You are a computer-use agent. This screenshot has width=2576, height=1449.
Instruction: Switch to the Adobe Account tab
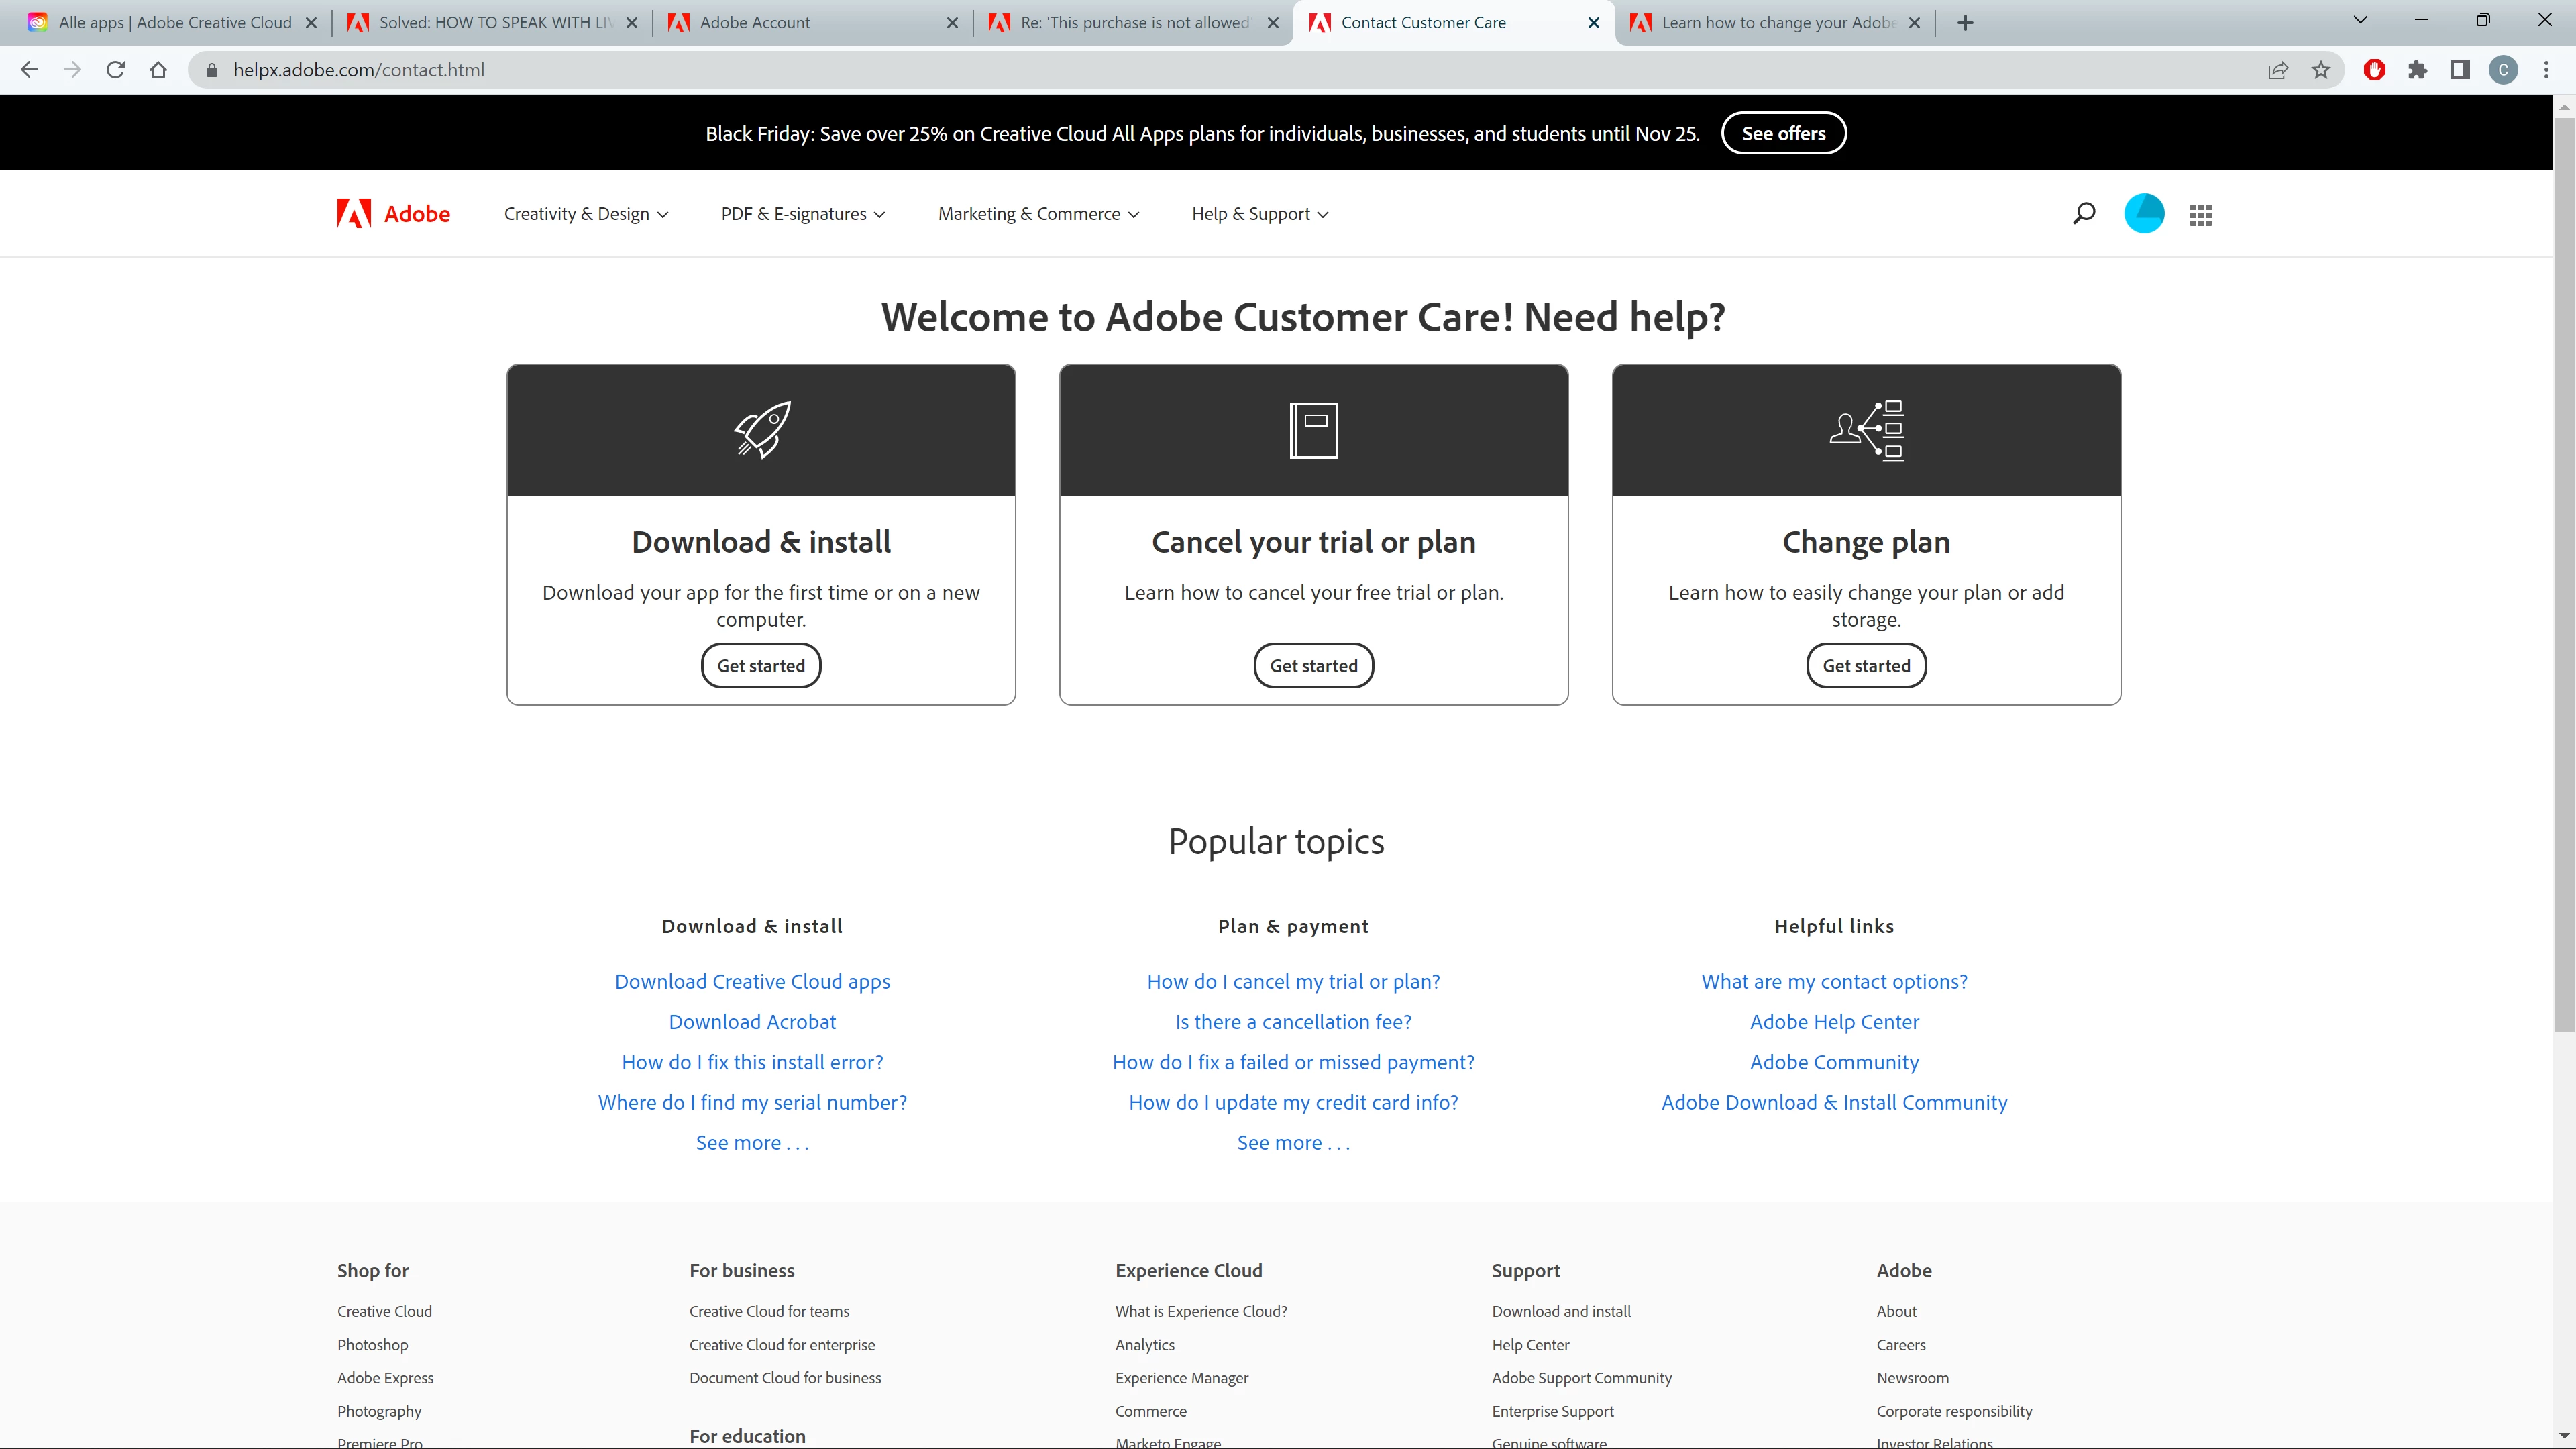pyautogui.click(x=755, y=22)
